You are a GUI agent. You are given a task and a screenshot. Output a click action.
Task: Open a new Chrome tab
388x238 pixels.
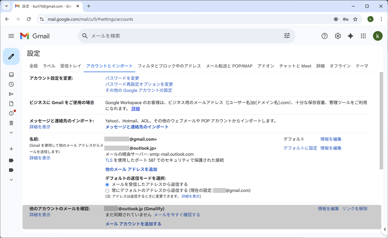tap(89, 6)
